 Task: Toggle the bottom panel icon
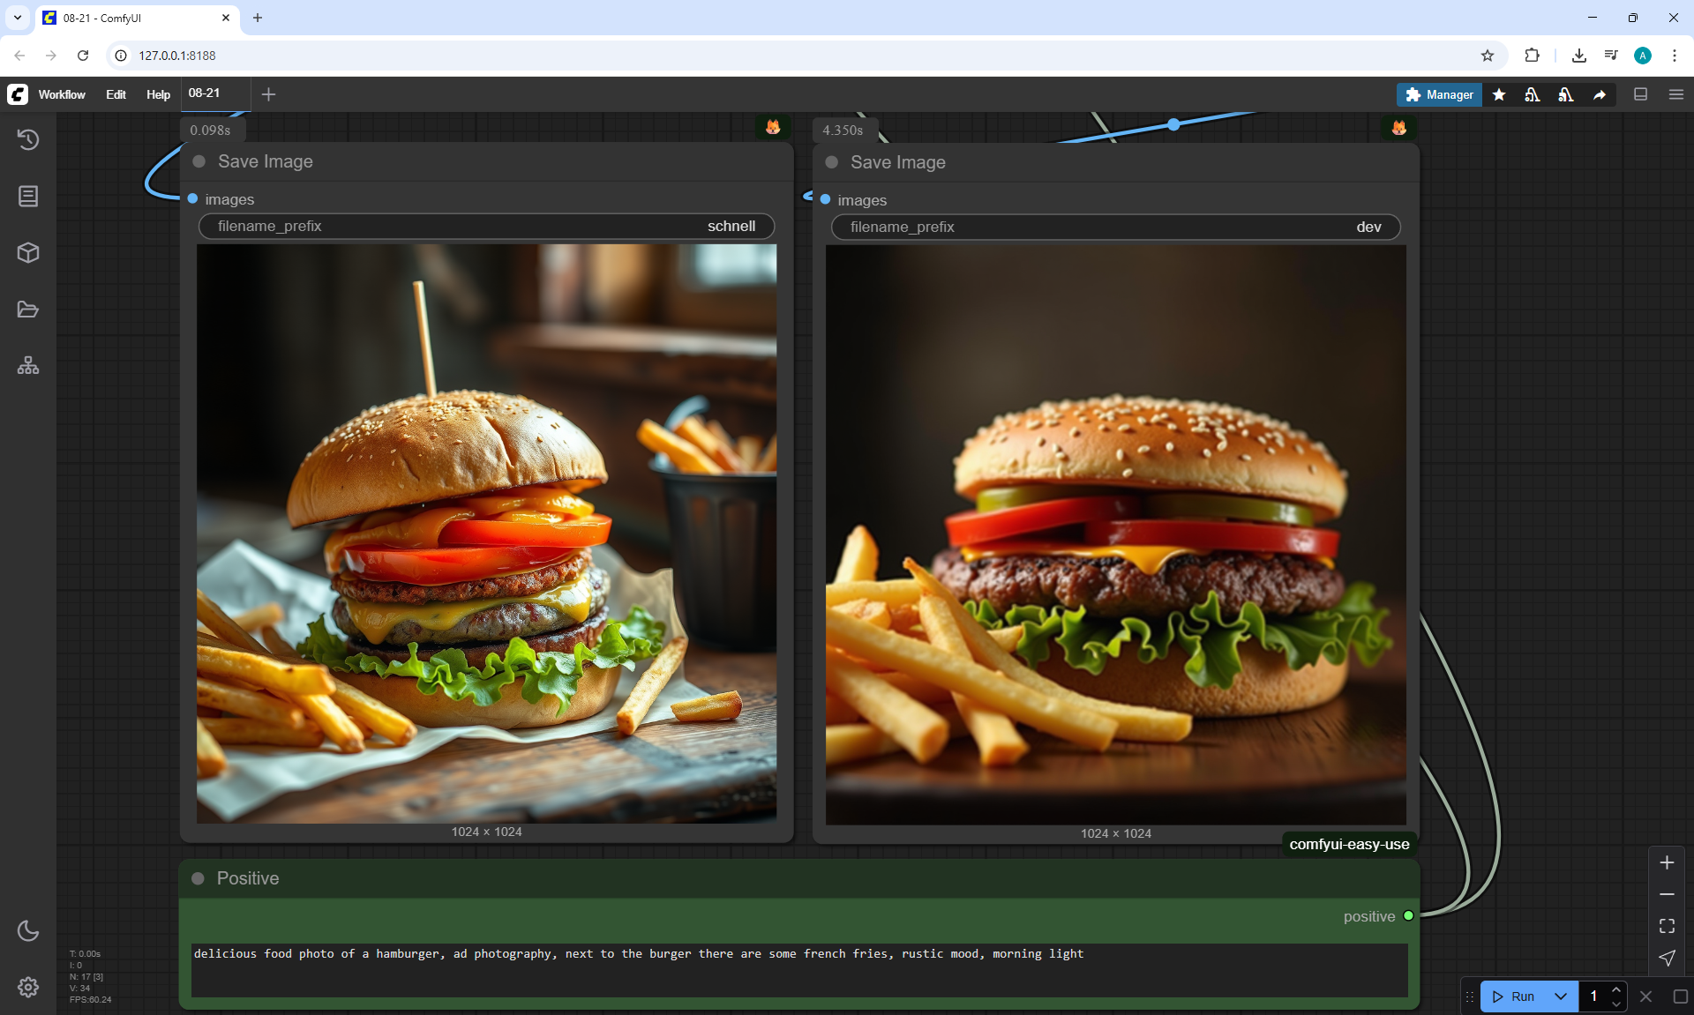click(1641, 94)
